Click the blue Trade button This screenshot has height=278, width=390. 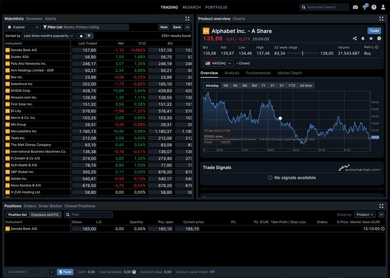click(x=374, y=31)
